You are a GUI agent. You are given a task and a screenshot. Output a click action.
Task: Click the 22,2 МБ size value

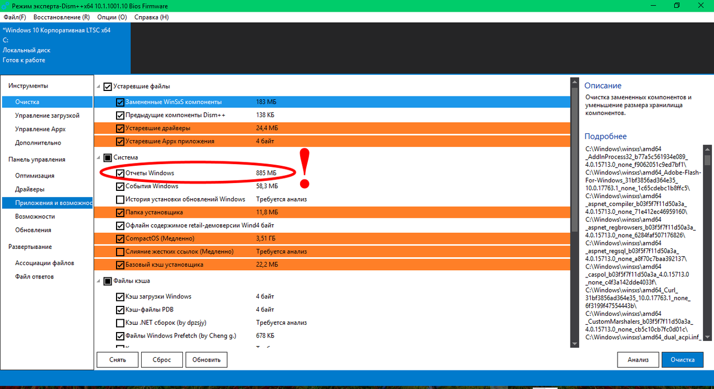(x=267, y=265)
